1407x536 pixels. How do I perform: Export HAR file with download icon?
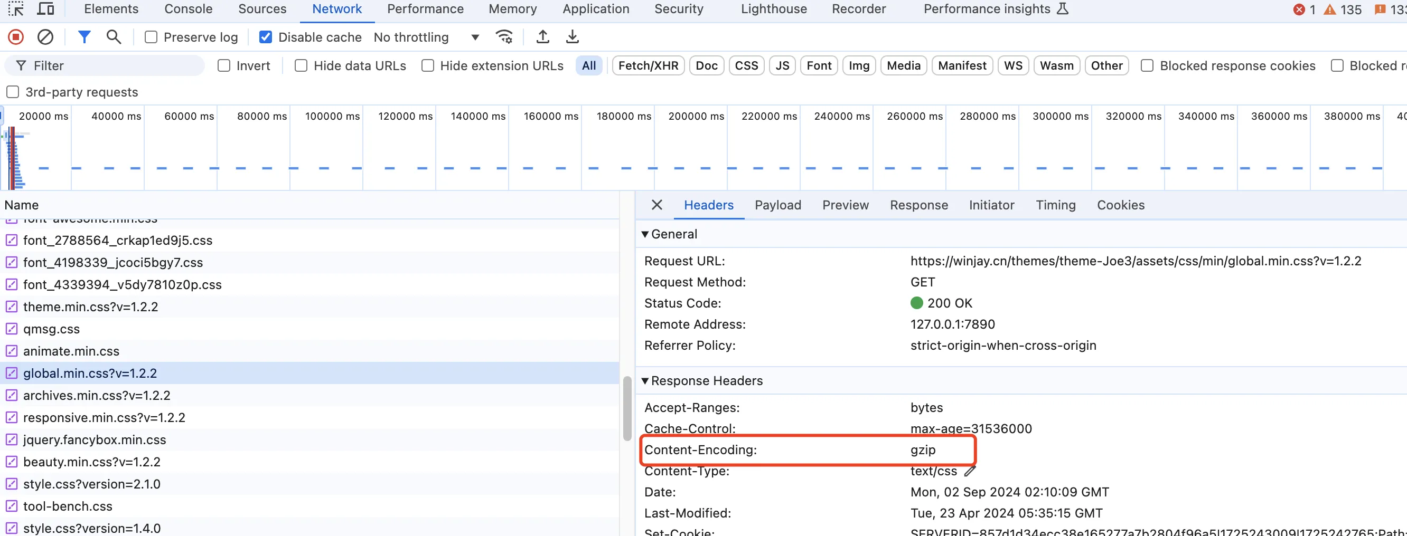pos(572,37)
